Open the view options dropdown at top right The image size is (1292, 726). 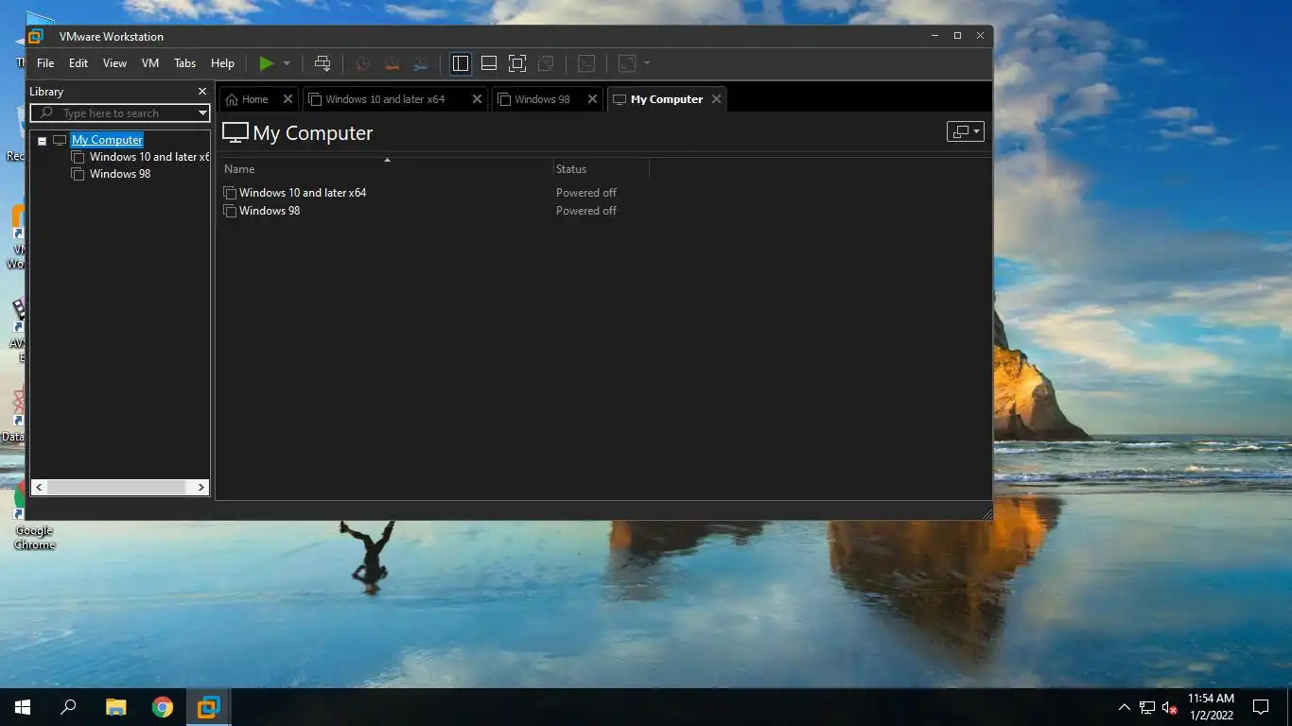(966, 131)
